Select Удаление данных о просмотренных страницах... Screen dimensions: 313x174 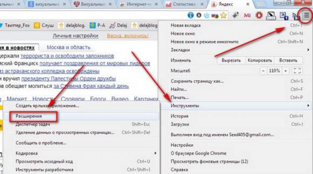click(x=81, y=133)
